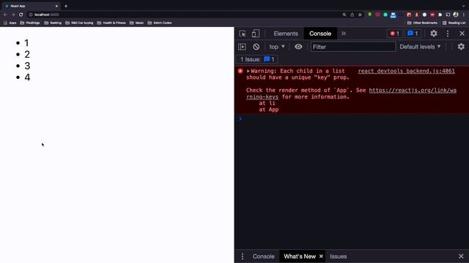
Task: Show more DevTools tabs via double chevron
Action: (x=344, y=34)
